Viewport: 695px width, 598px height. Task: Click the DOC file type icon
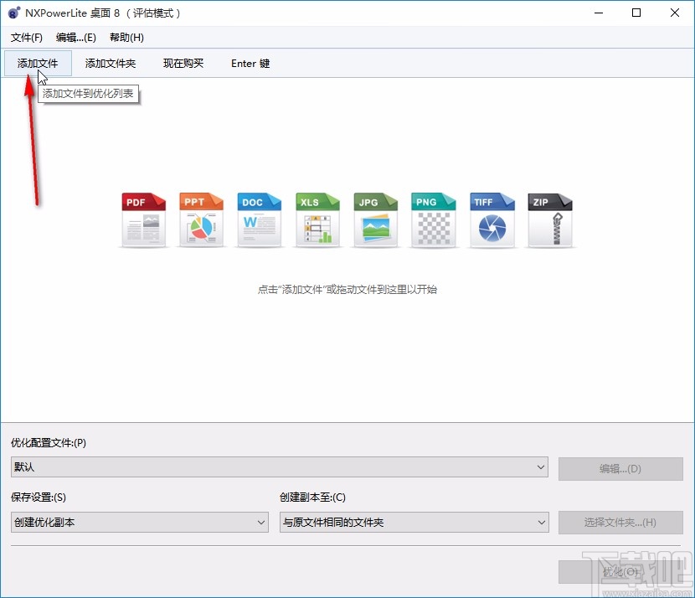(x=260, y=220)
